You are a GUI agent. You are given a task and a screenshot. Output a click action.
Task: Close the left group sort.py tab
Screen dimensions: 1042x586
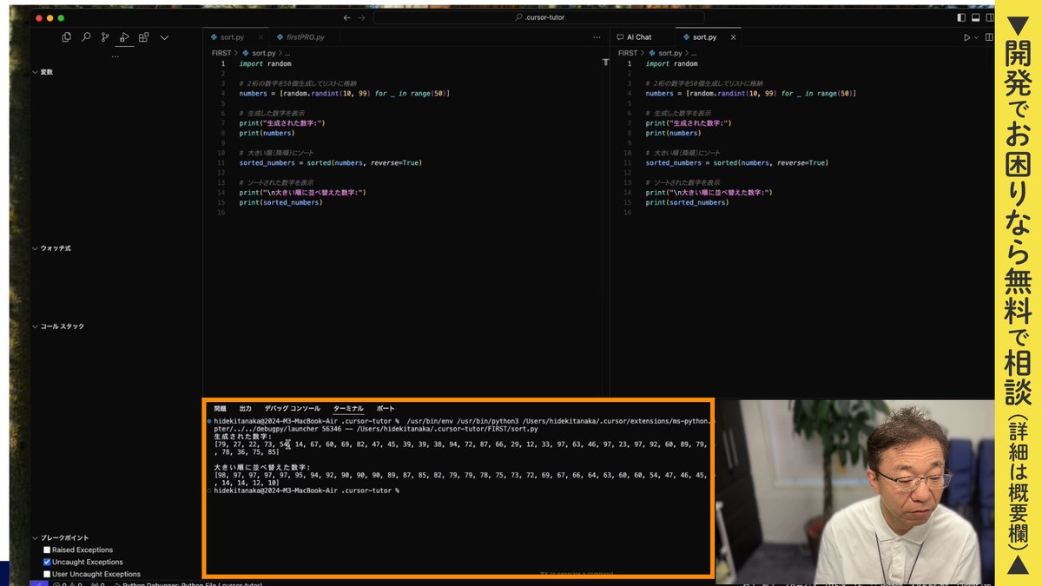coord(260,37)
